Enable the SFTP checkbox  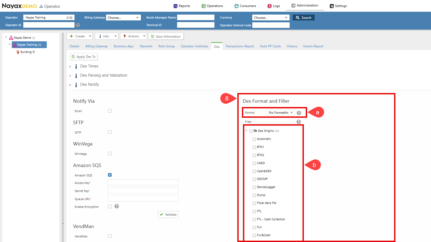coord(110,132)
